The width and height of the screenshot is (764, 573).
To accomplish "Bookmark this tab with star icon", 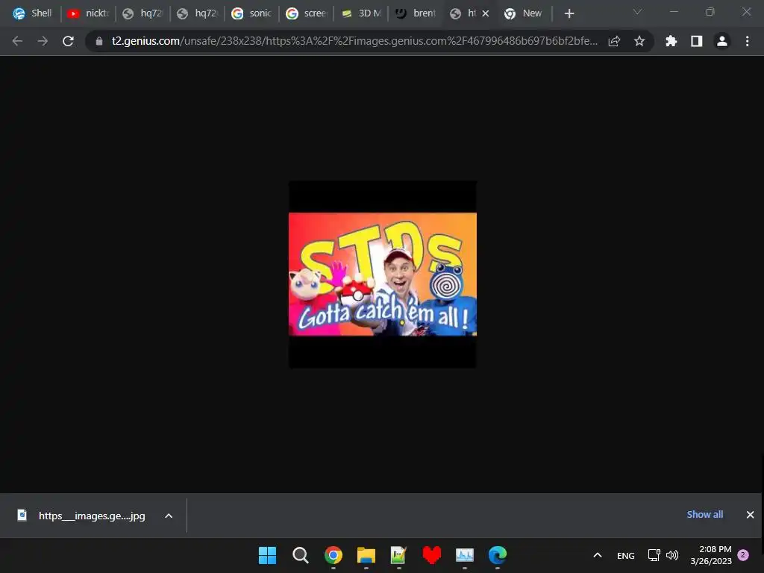I will (639, 42).
